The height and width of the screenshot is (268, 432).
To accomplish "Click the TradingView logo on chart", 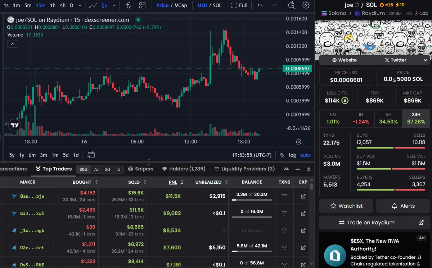I will pos(14,125).
